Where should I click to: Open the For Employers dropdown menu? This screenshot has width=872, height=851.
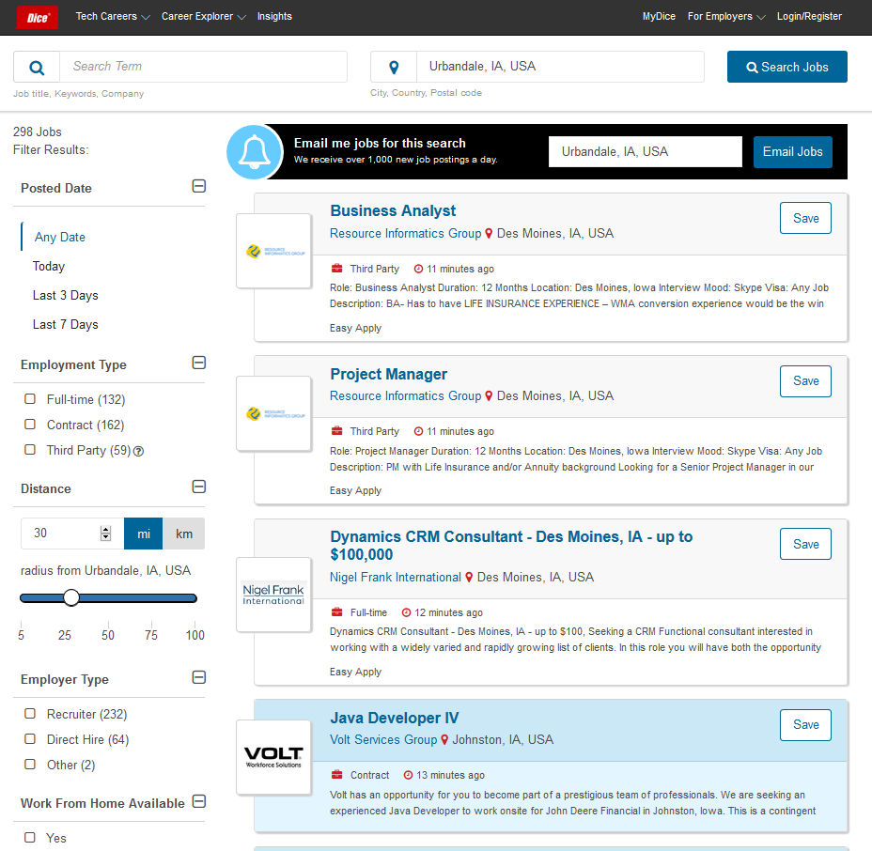pos(726,17)
